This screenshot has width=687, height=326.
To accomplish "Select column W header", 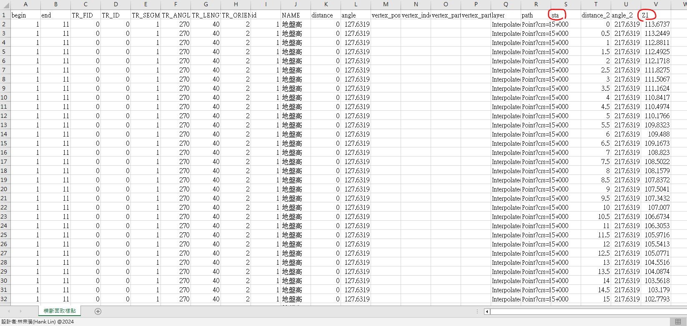I will 679,5.
